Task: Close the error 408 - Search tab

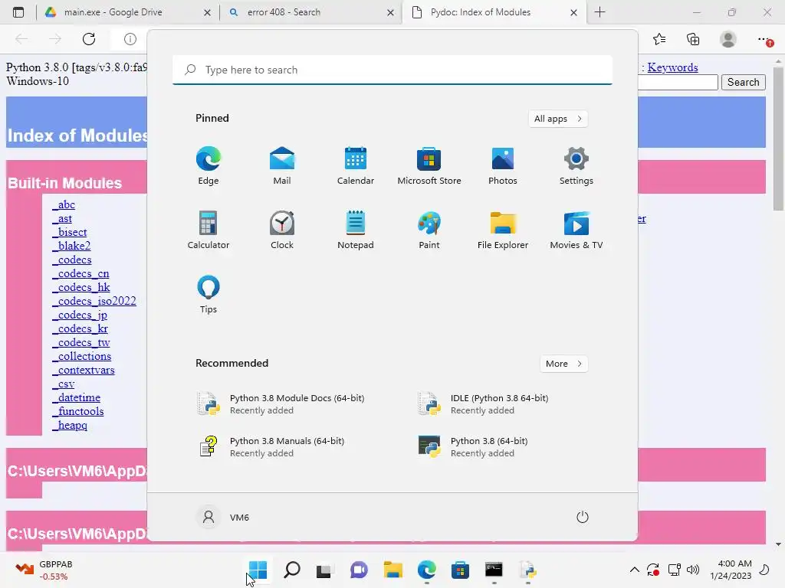Action: (390, 12)
